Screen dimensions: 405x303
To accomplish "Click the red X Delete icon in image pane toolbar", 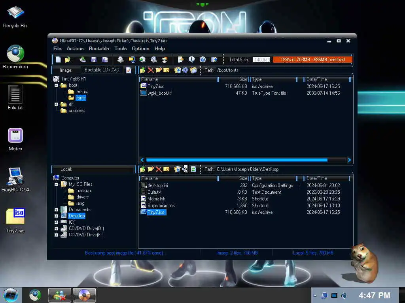I will click(x=151, y=70).
